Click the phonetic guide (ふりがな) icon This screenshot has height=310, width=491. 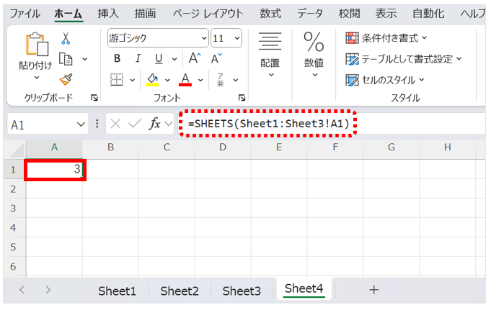pos(221,80)
